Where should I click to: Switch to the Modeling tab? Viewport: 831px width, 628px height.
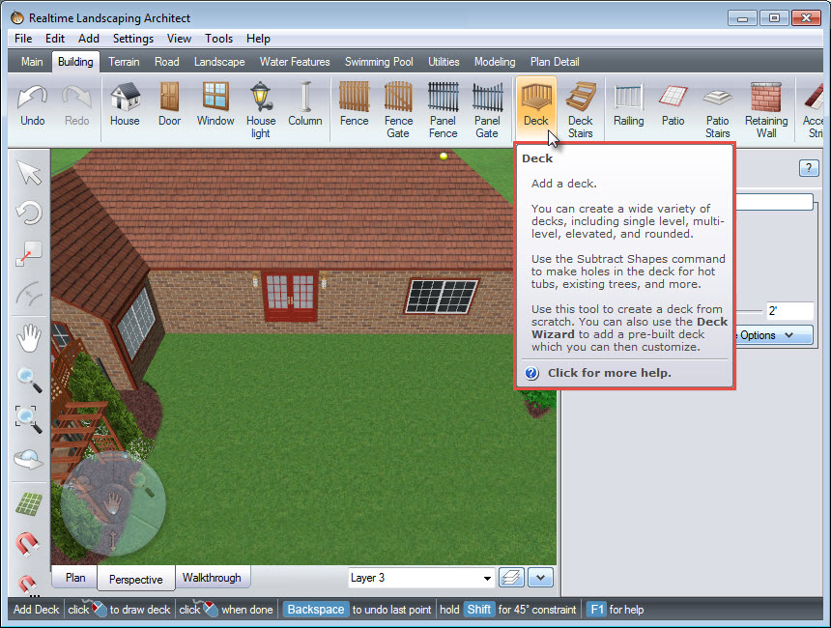tap(495, 62)
